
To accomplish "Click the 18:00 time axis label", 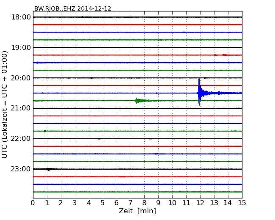I will point(21,17).
